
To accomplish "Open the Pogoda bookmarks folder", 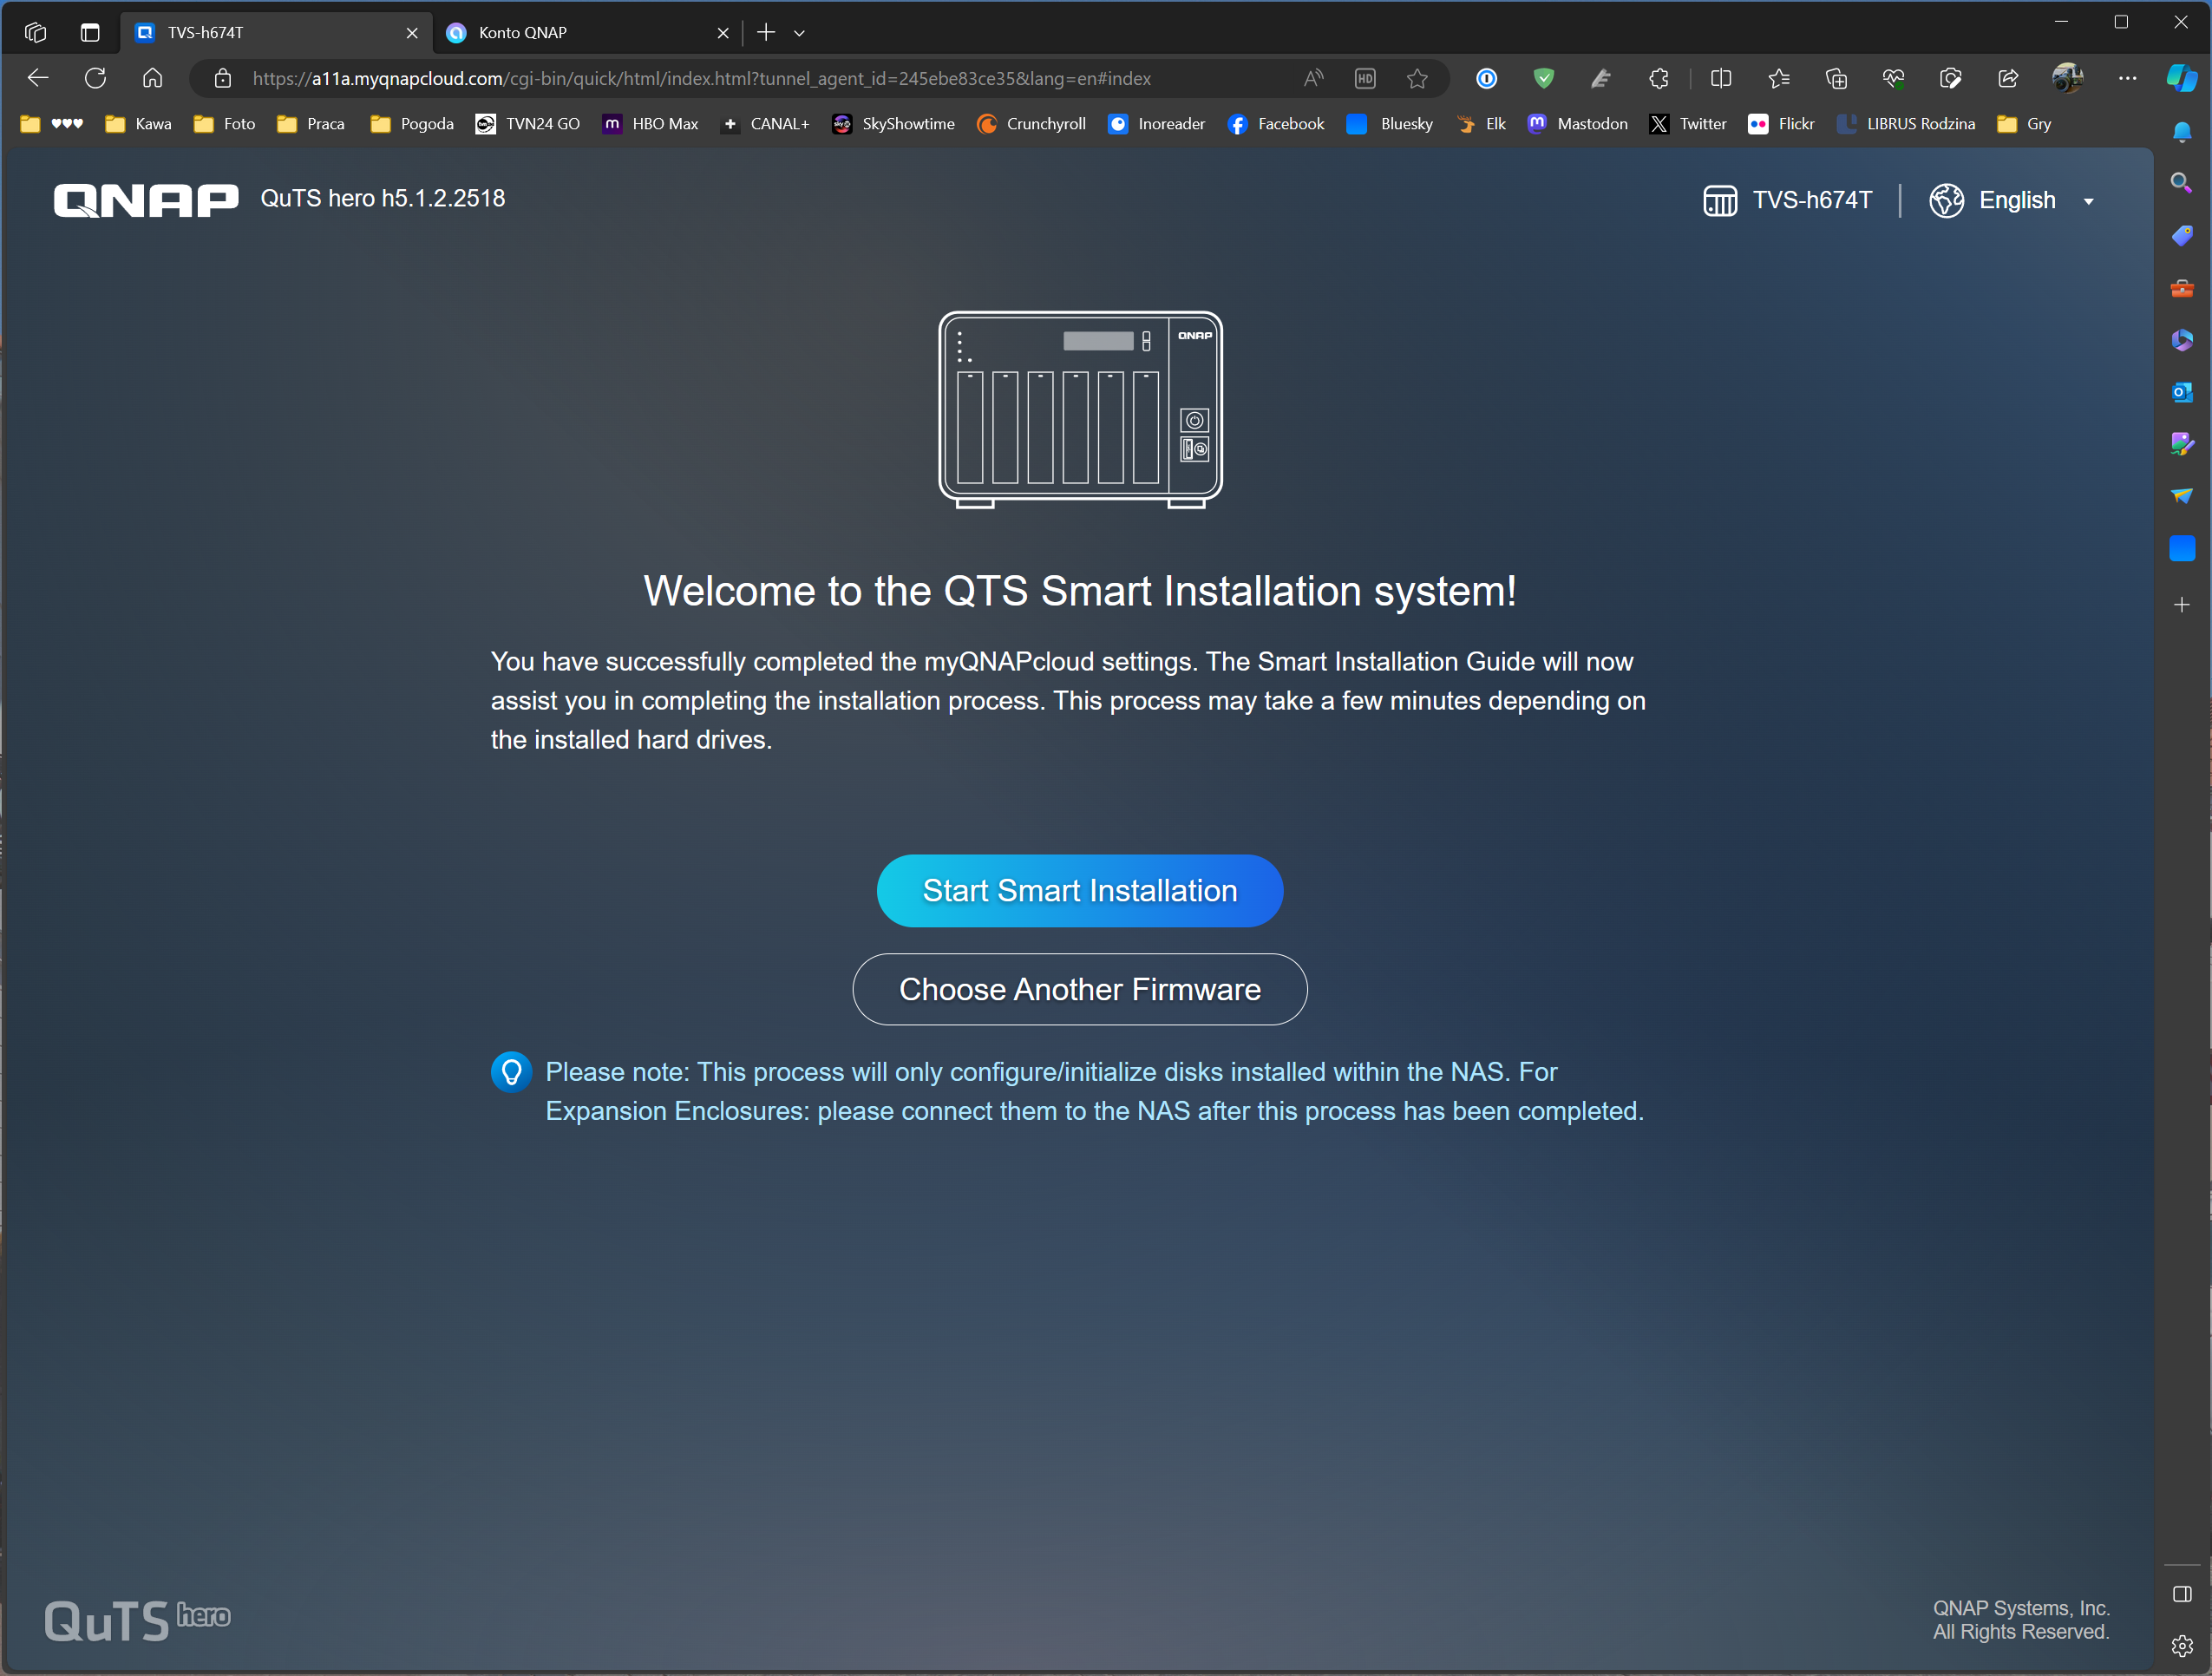I will (x=412, y=124).
